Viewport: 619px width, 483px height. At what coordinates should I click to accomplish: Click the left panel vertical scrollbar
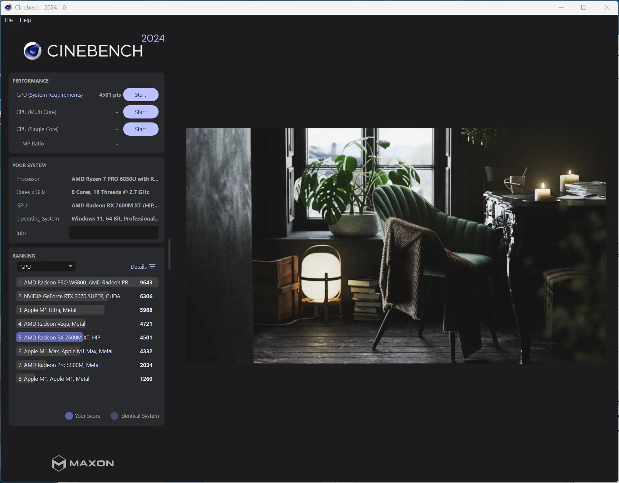[169, 255]
